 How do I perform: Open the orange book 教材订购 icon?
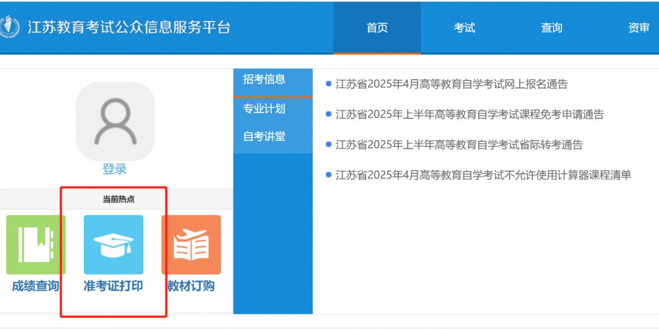click(191, 245)
